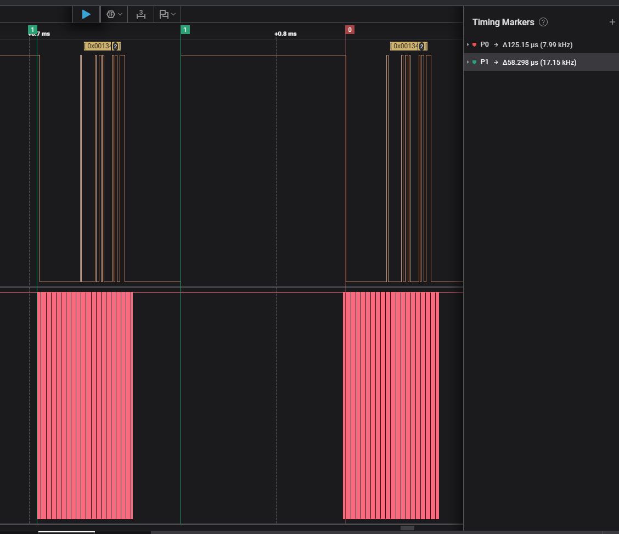Select the measurement span tool icon

pos(141,14)
